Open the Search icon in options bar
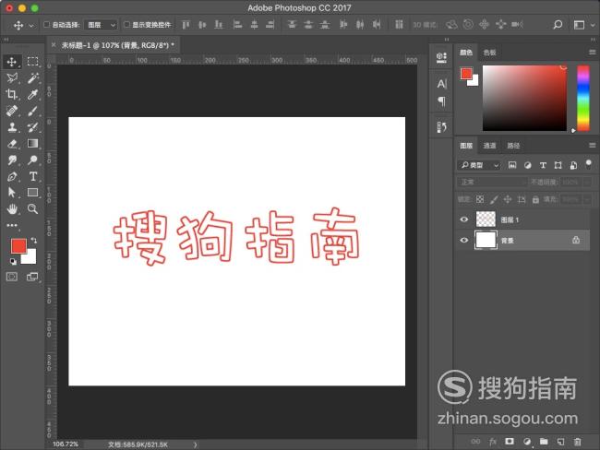Image resolution: width=600 pixels, height=450 pixels. pyautogui.click(x=558, y=25)
